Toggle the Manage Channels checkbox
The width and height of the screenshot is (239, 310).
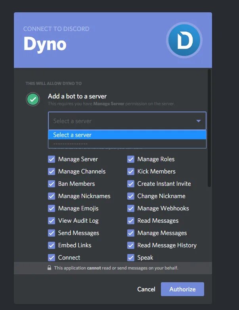click(x=52, y=171)
